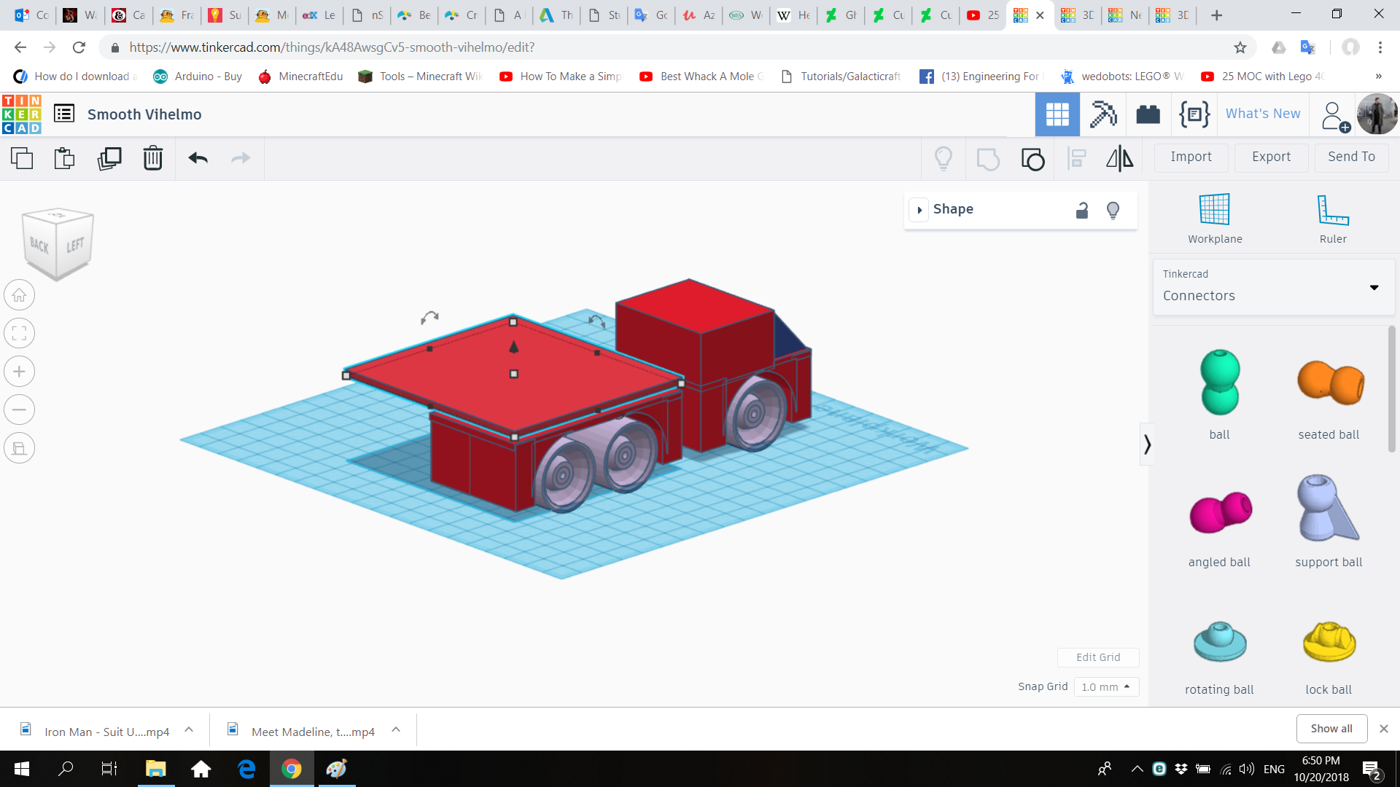Switch to the 3D design grid tab
This screenshot has width=1400, height=787.
point(1057,114)
